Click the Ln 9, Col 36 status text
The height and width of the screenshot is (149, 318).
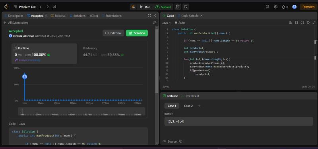click(308, 87)
